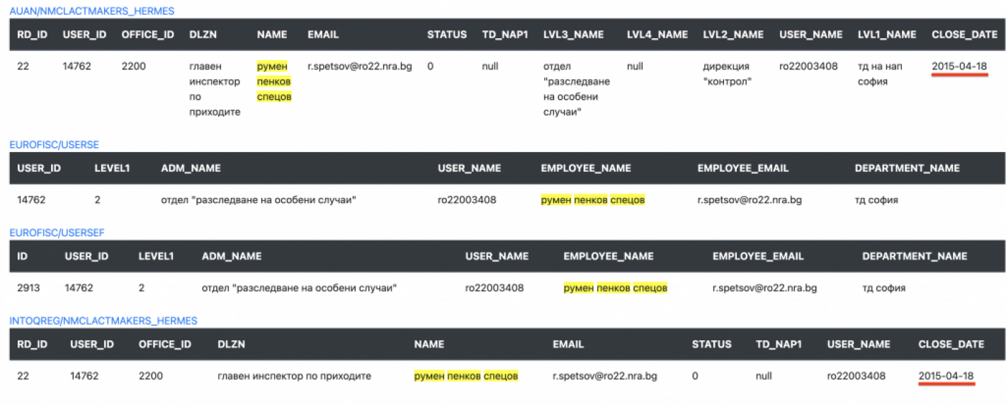Click the ID value 2913 in the USERSEF table
The image size is (1006, 406).
[28, 288]
